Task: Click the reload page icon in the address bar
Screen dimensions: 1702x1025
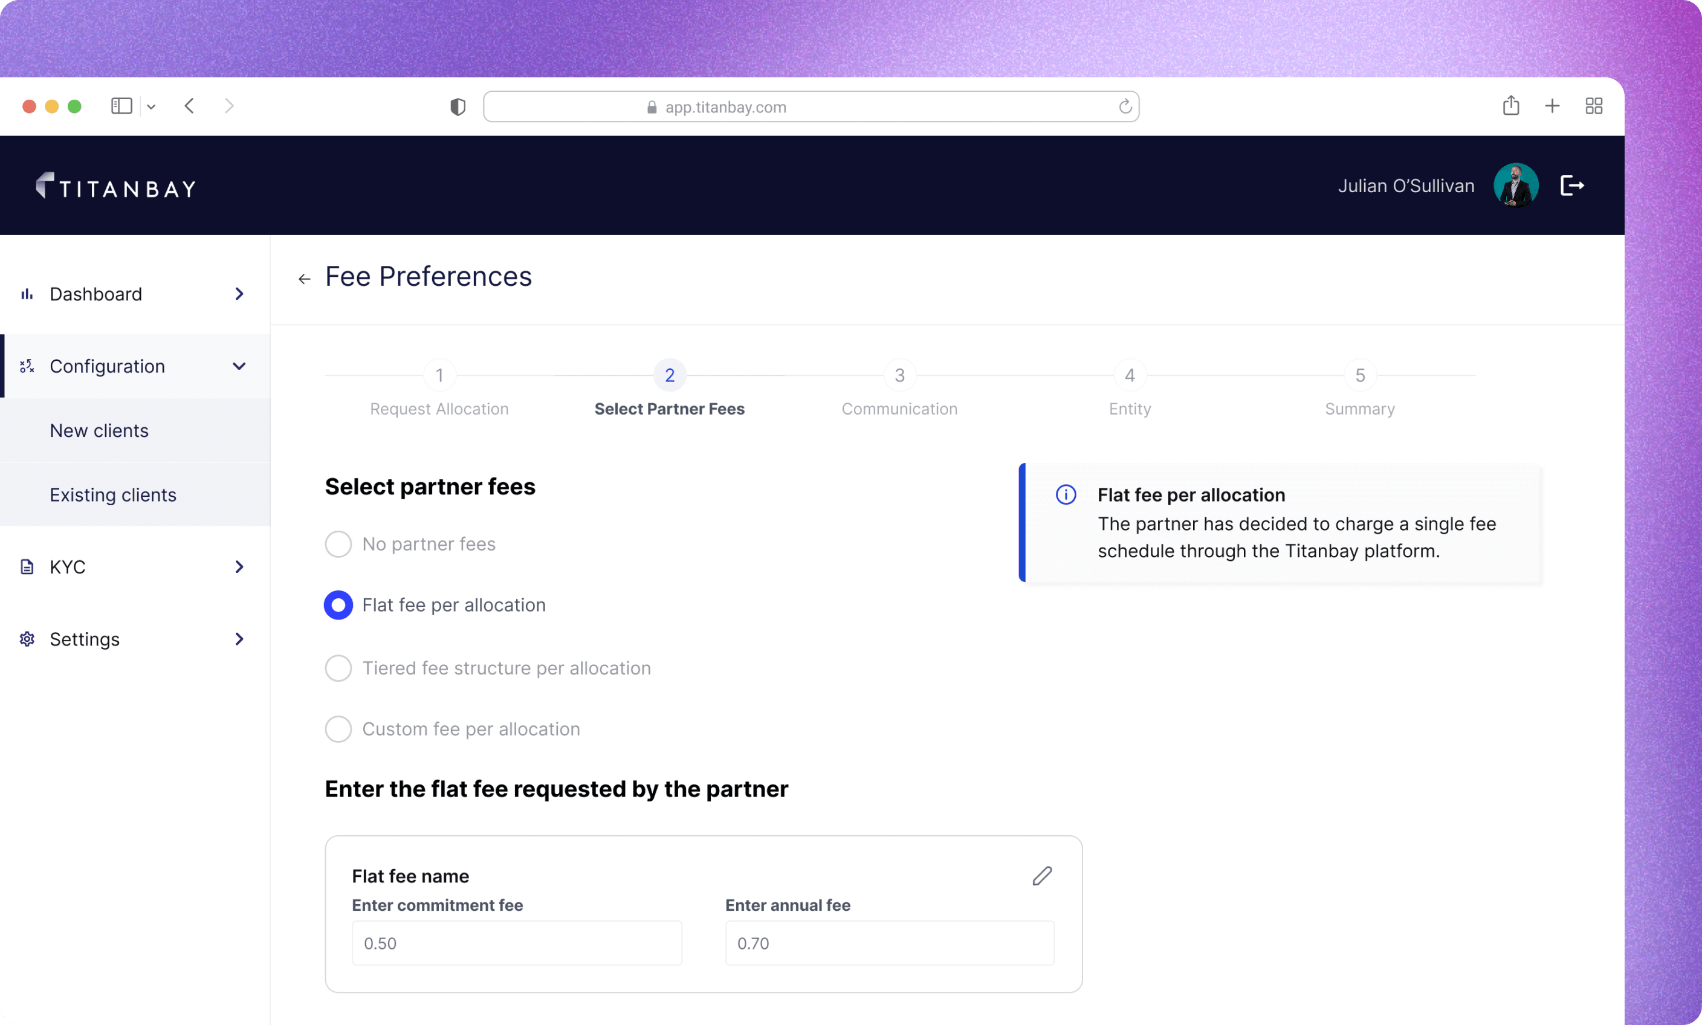Action: [x=1125, y=106]
